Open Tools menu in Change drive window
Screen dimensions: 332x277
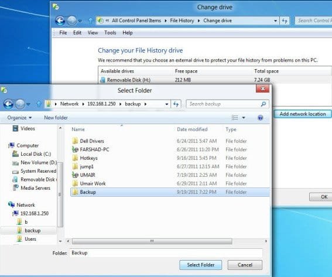coord(110,33)
